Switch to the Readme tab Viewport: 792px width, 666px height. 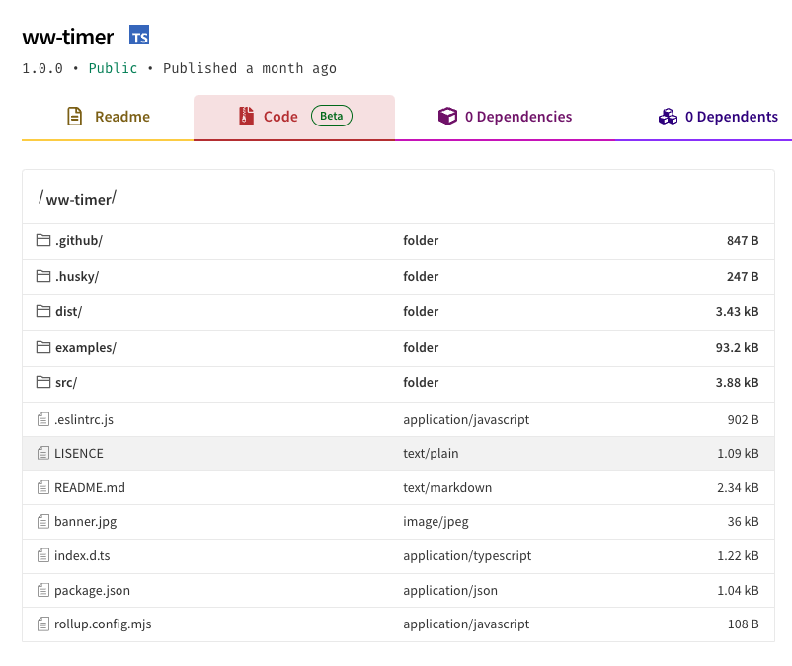coord(108,117)
